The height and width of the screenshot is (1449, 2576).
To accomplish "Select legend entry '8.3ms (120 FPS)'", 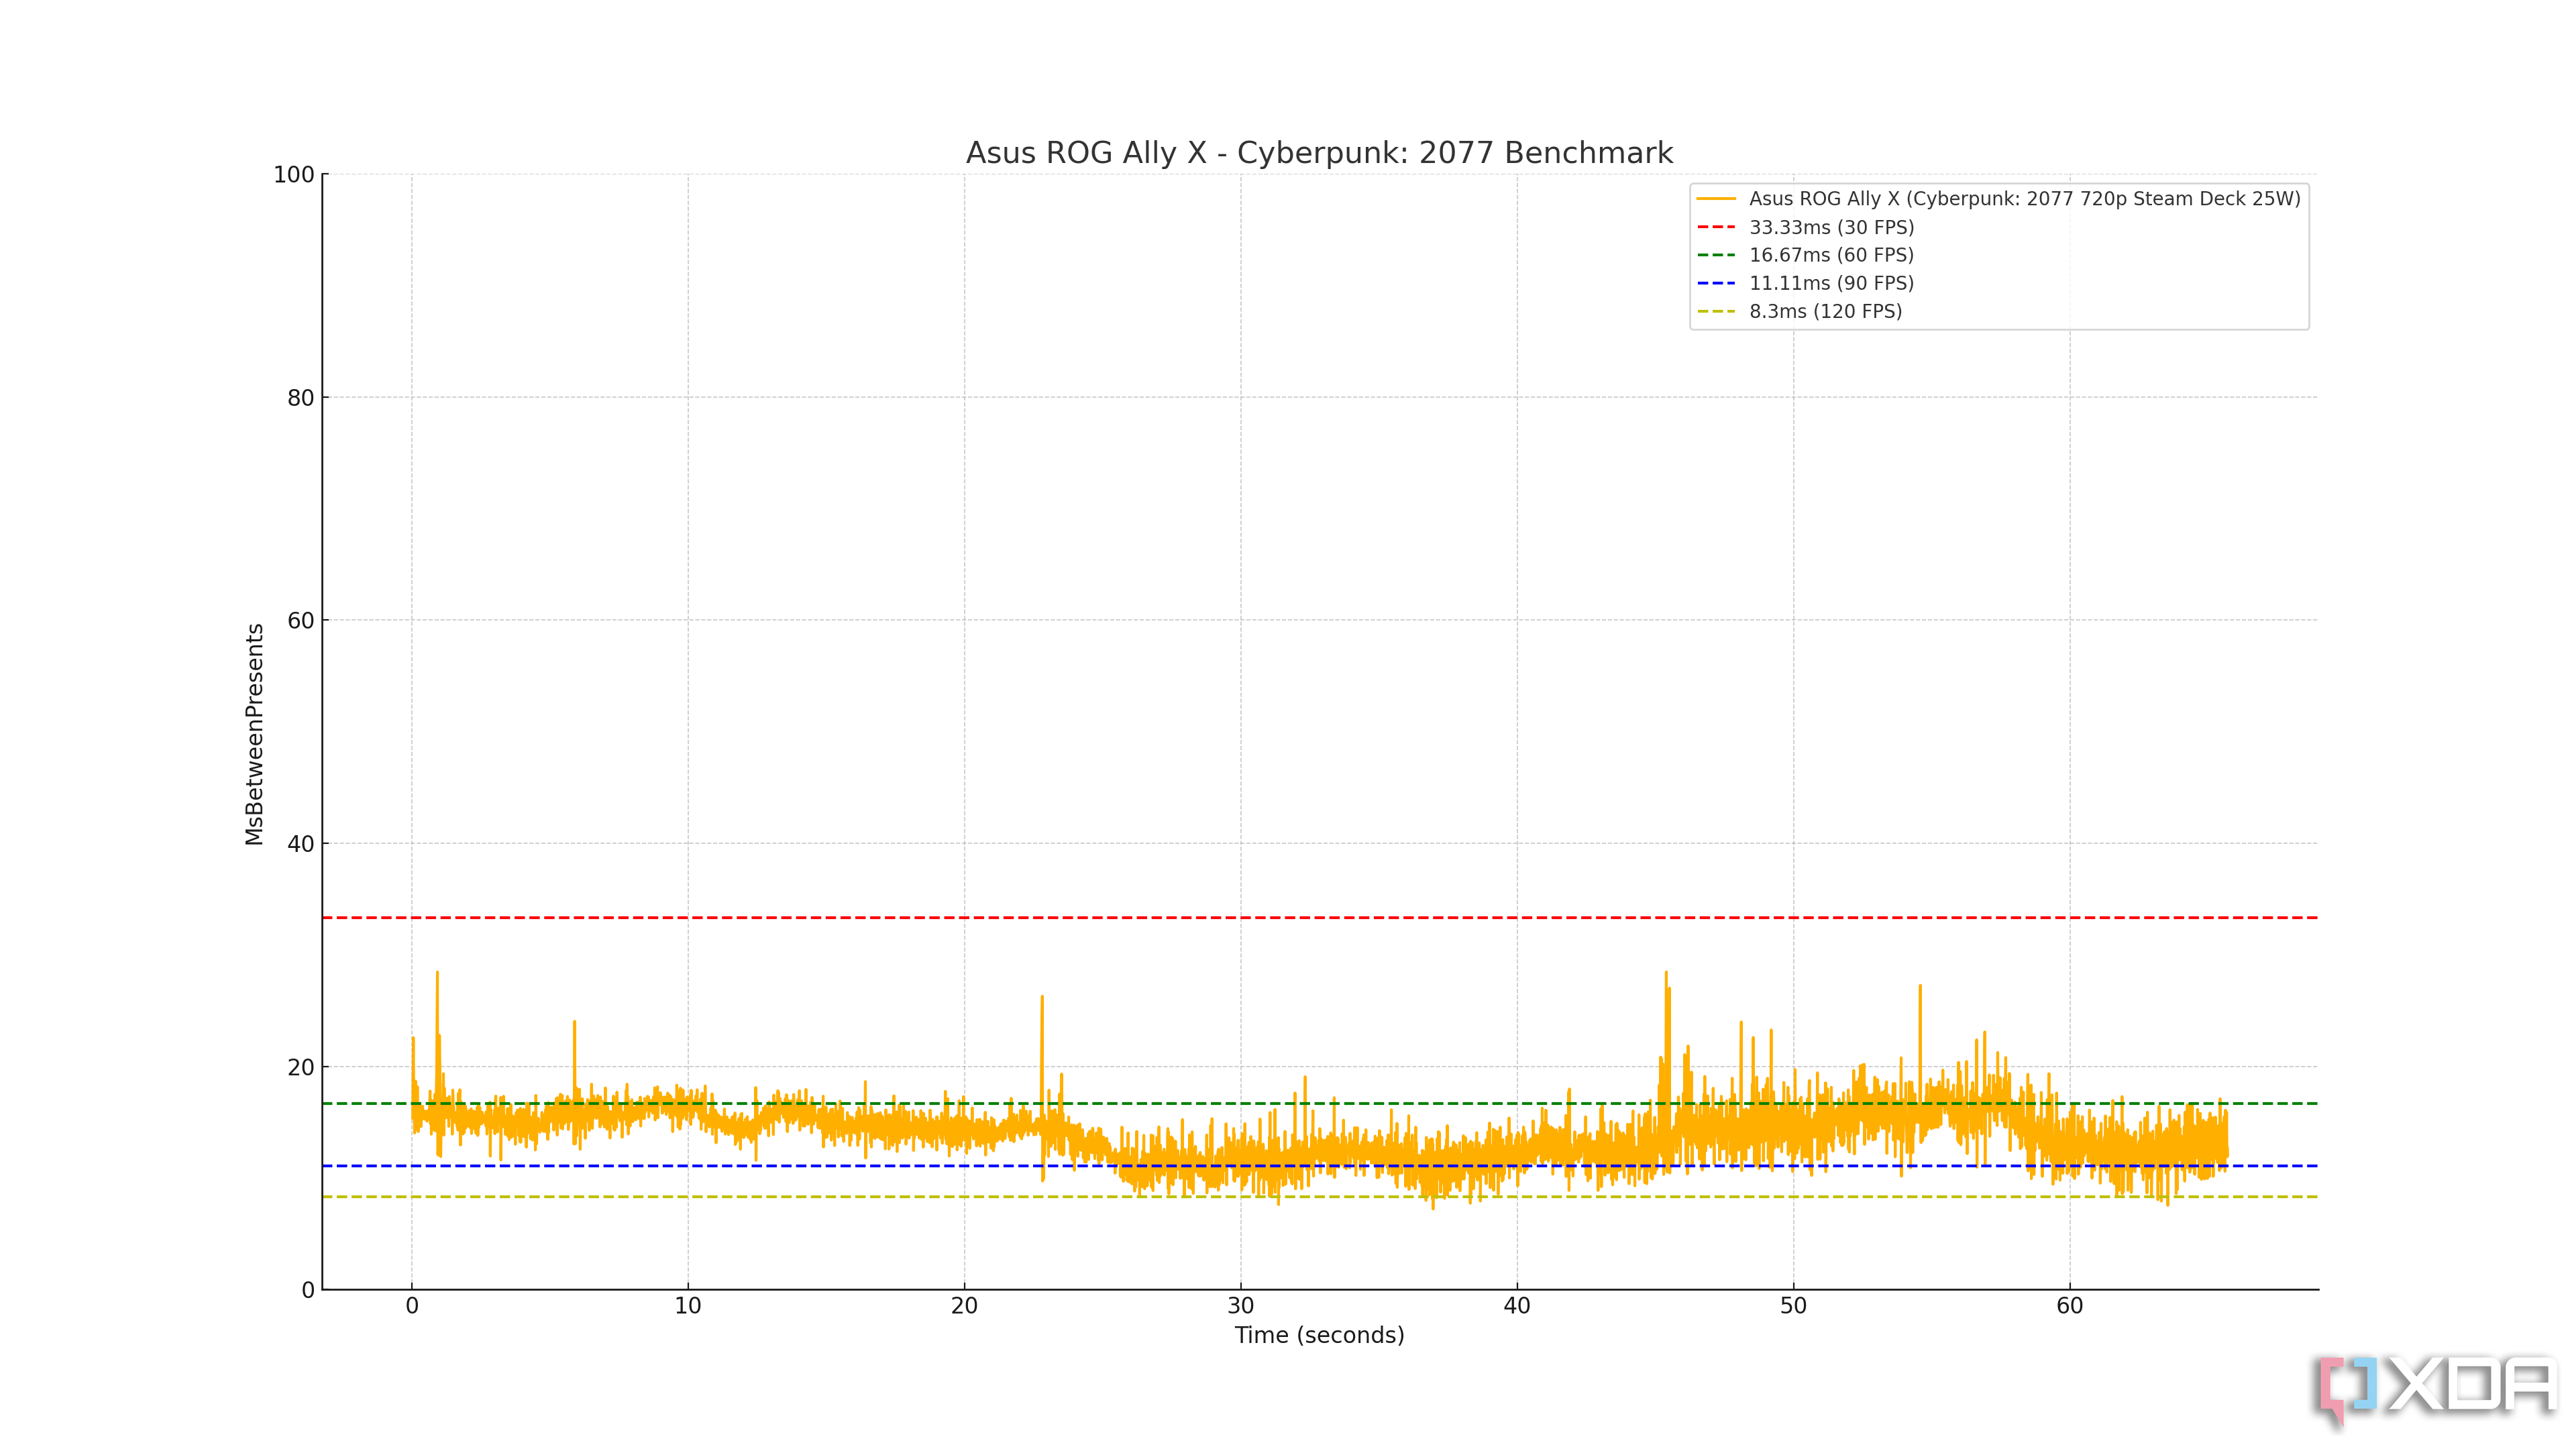I will 1825,311.
